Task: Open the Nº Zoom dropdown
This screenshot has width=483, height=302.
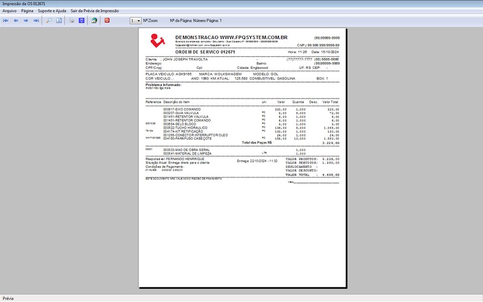Action: point(138,21)
